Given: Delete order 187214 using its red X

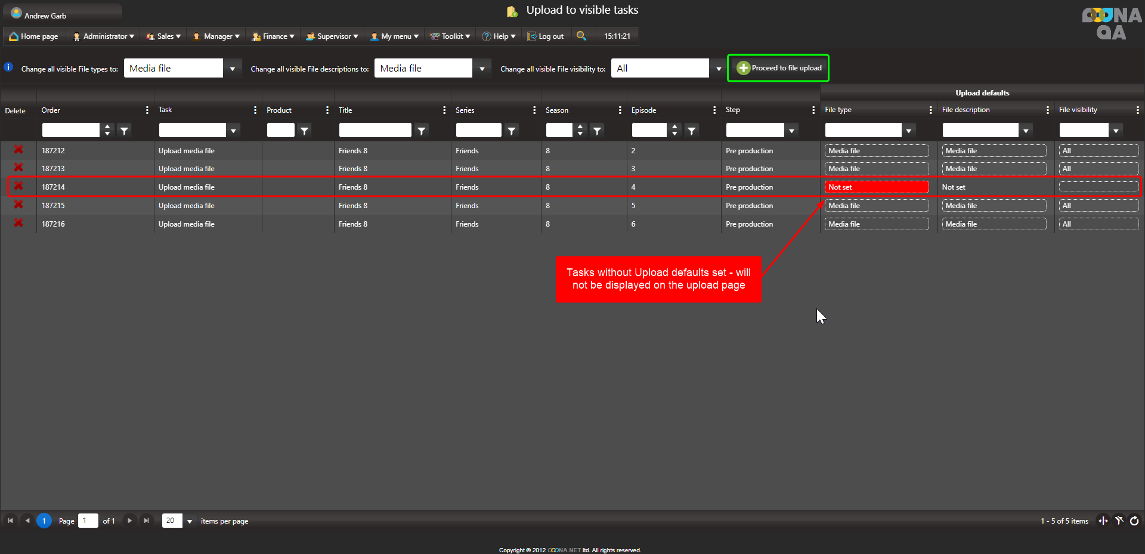Looking at the screenshot, I should pyautogui.click(x=18, y=186).
